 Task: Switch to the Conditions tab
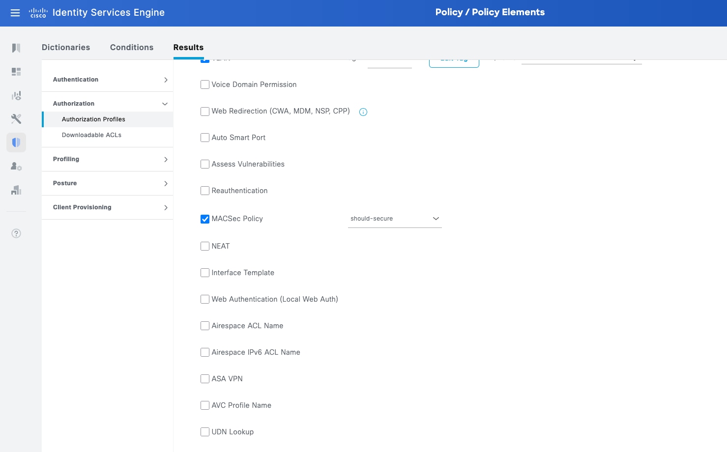pos(132,47)
